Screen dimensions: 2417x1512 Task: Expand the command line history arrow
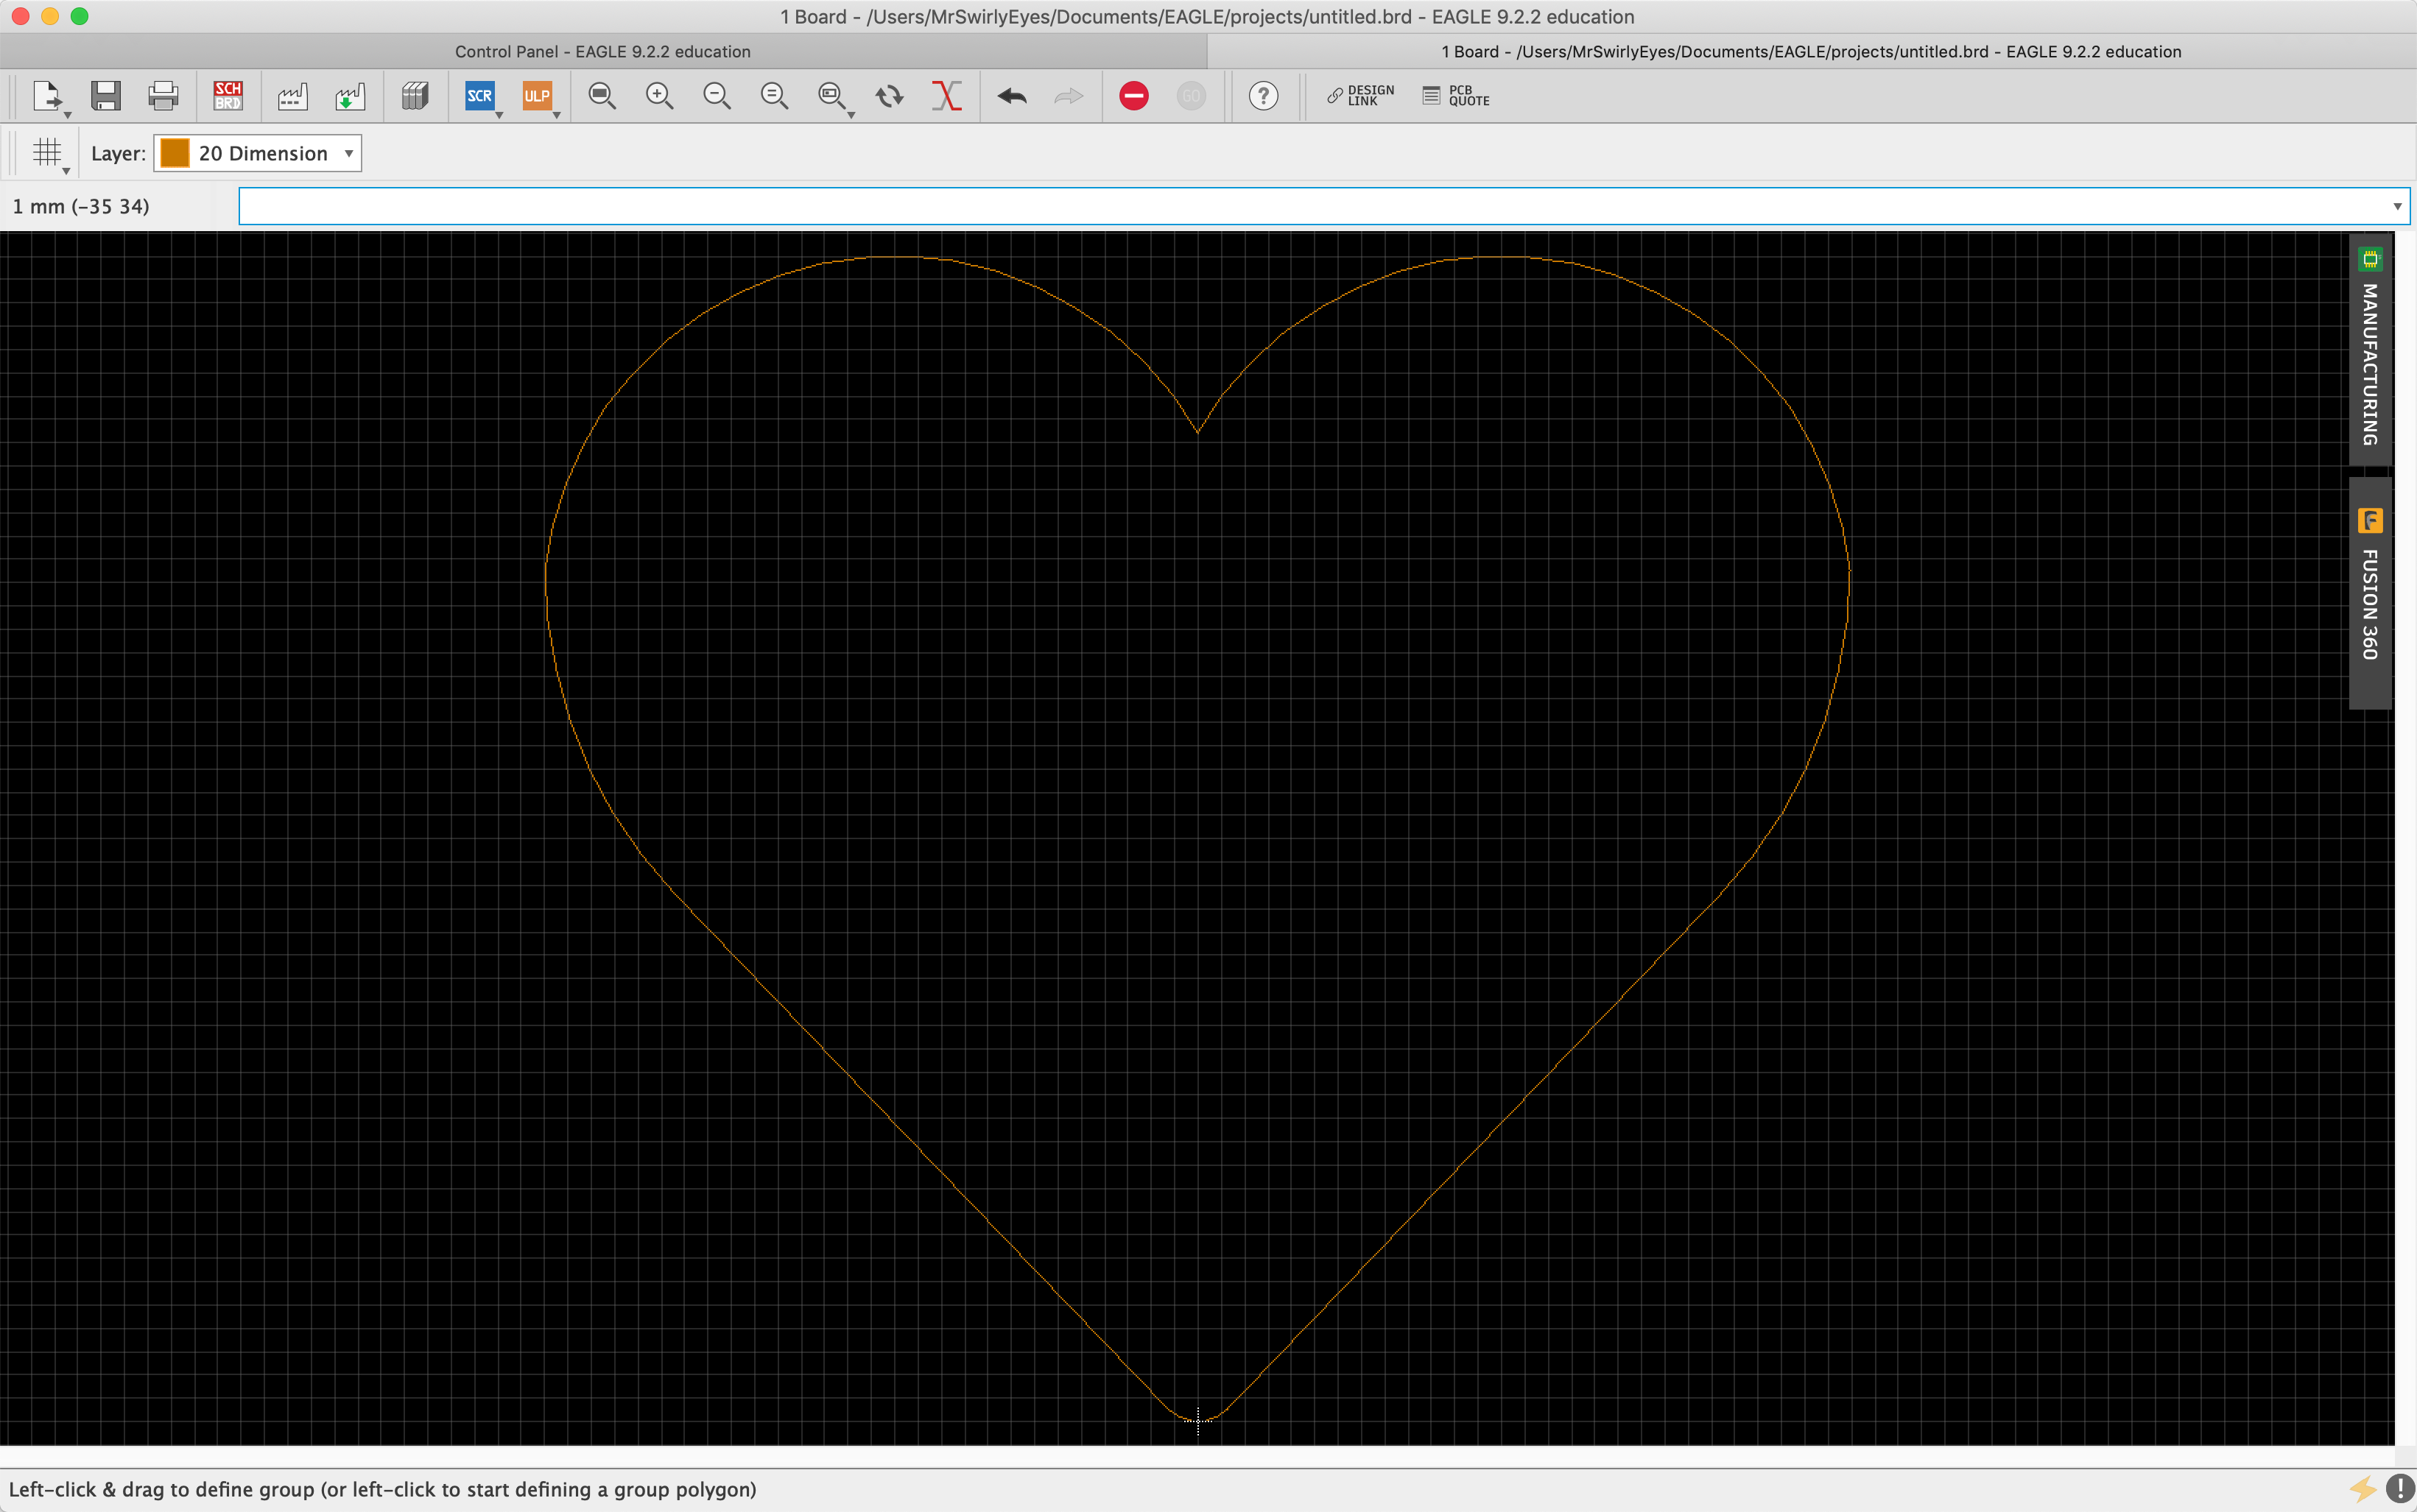[2397, 206]
